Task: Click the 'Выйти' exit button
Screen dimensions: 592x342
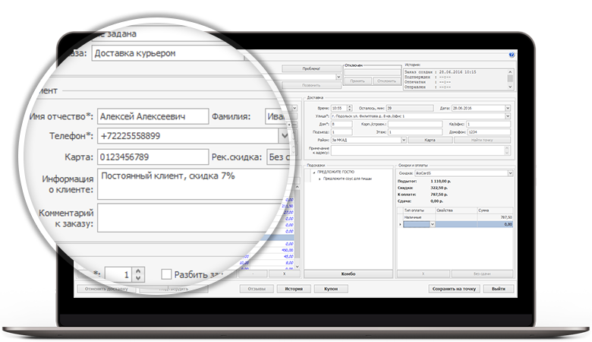Action: [498, 289]
